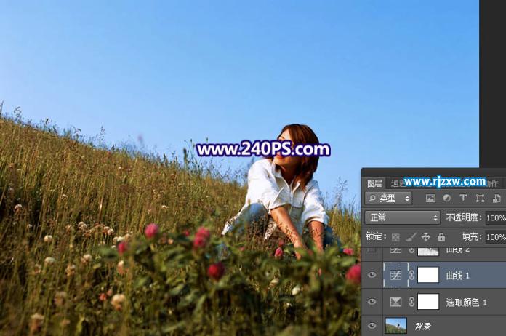Select the 选取颜色 1 selective color adjustment icon
This screenshot has height=336, width=506.
(396, 302)
